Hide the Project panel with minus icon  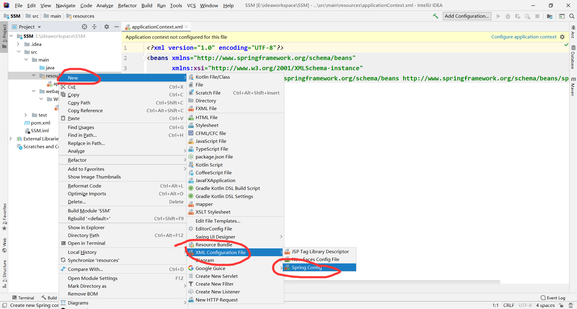click(x=117, y=27)
